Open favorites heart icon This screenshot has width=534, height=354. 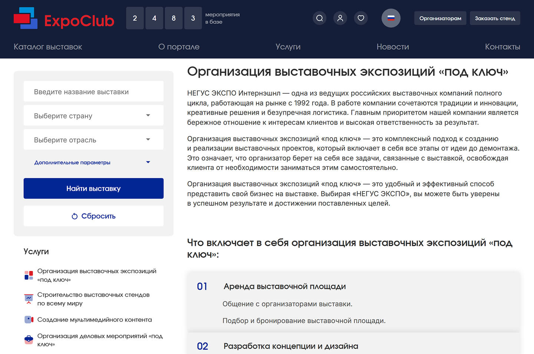click(361, 18)
